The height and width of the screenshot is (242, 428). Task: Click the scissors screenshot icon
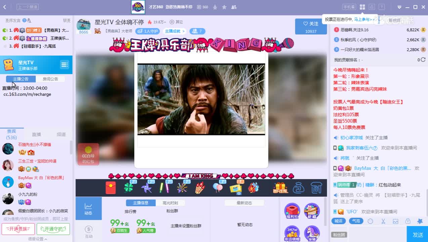pyautogui.click(x=383, y=221)
